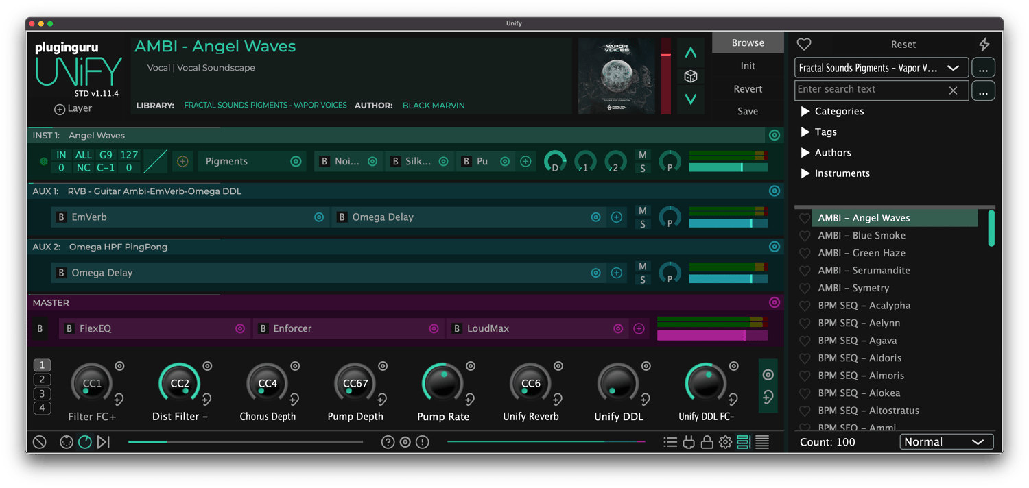The height and width of the screenshot is (488, 1029).
Task: Open the help question mark icon
Action: click(388, 442)
